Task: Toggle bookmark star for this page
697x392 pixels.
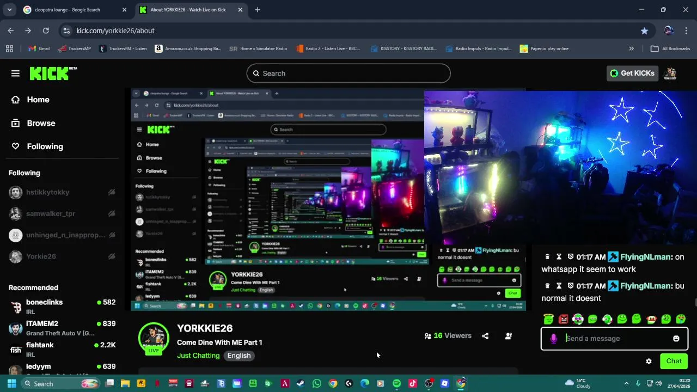Action: (645, 31)
